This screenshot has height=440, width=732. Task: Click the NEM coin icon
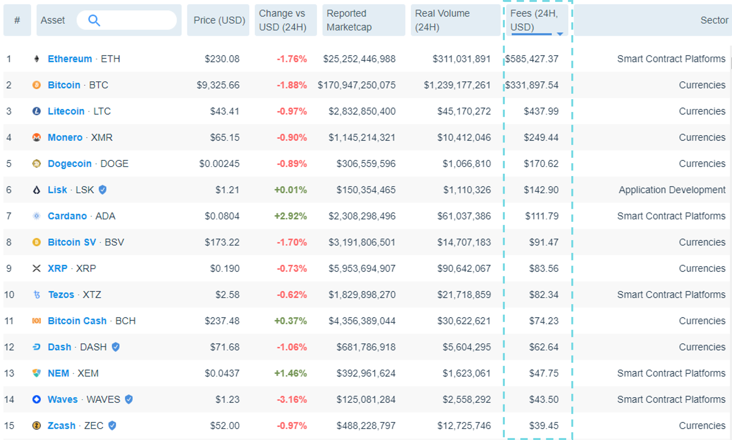point(36,373)
